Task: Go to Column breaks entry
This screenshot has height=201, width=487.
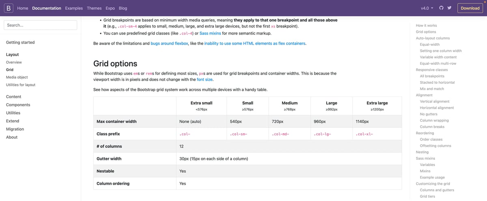Action: [x=432, y=127]
